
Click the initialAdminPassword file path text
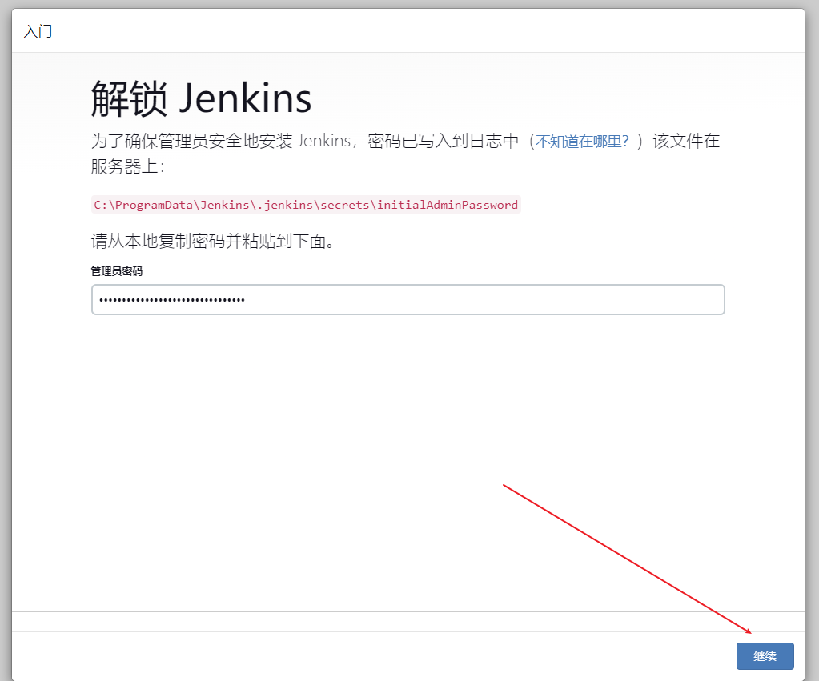[306, 205]
